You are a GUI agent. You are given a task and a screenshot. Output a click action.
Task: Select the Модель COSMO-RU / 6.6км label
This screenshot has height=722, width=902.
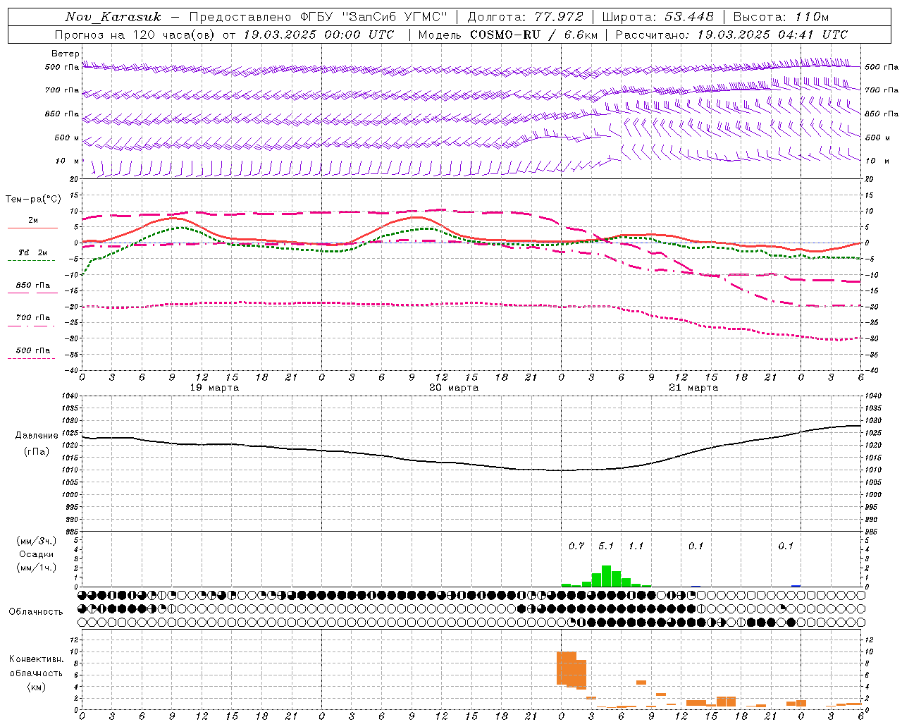pyautogui.click(x=508, y=35)
